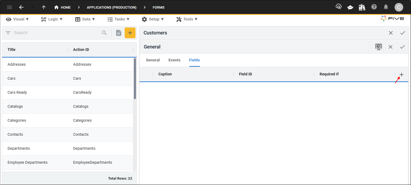Open the Tools dropdown menu
Viewport: 411px width, 185px height.
coord(187,19)
